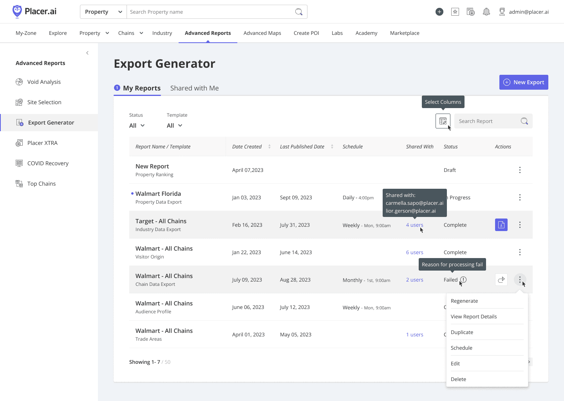Select Edit from context menu
Screen dimensions: 564x401
487,363
